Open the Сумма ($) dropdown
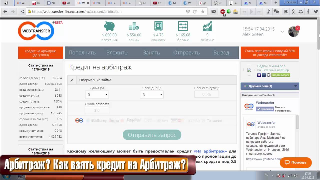Viewport: 320px width, 180px height. point(97,95)
